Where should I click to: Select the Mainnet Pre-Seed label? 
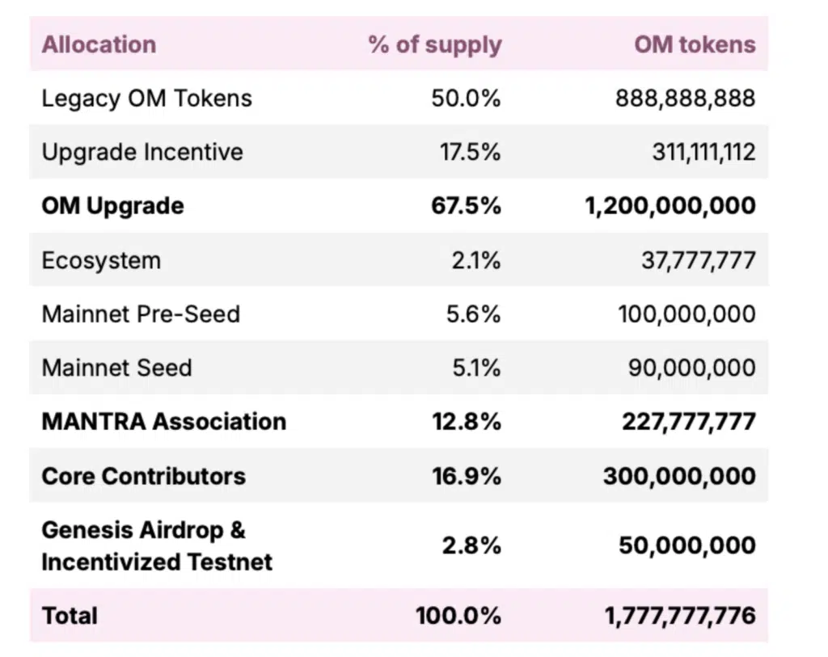point(141,314)
